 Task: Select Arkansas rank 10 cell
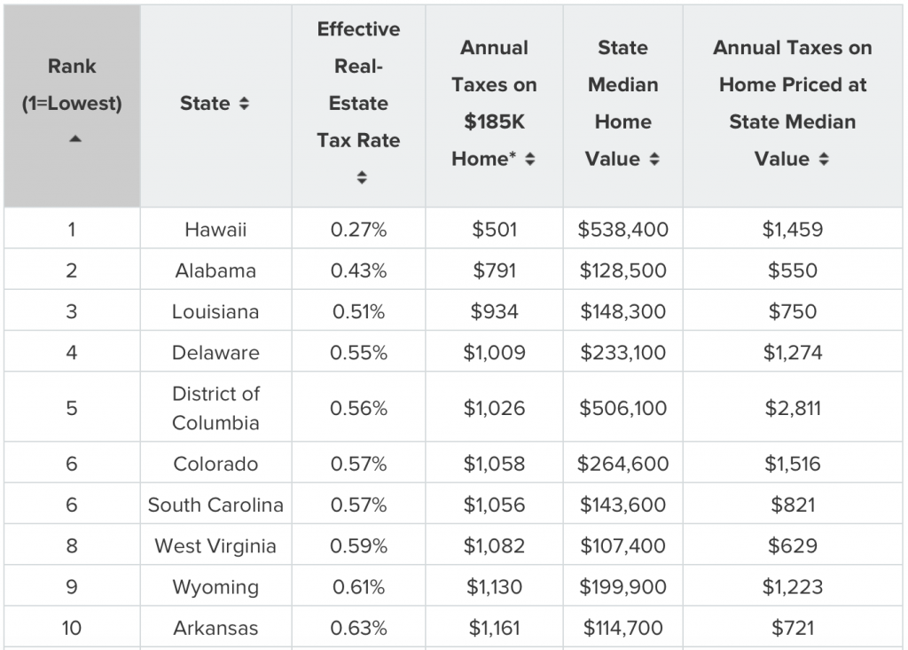72,628
